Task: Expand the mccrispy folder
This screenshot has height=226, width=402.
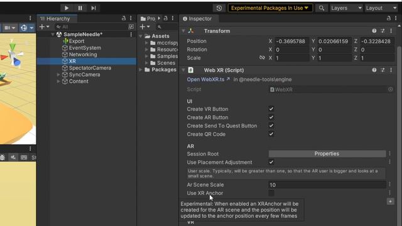Action: pyautogui.click(x=146, y=43)
